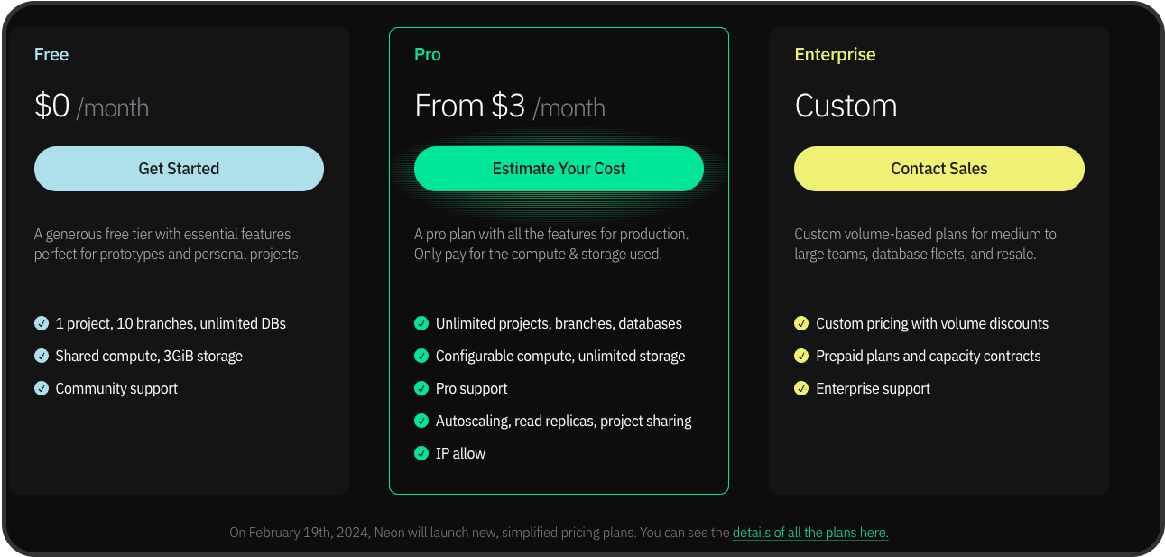Select the Enterprise plan heading
This screenshot has width=1165, height=557.
click(x=835, y=54)
